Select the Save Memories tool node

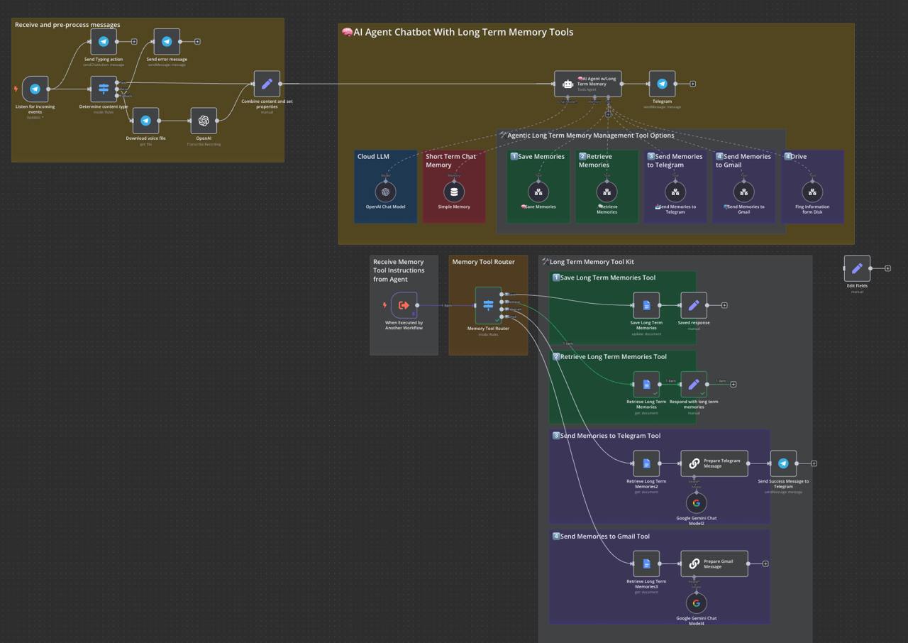[x=538, y=192]
